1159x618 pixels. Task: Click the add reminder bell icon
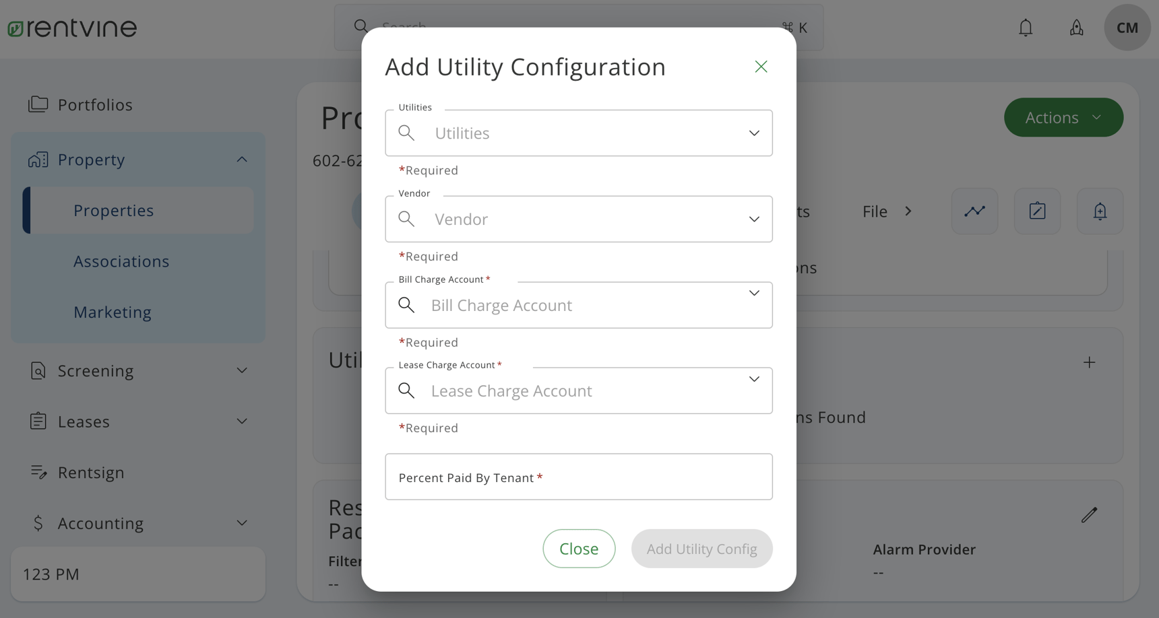pos(1100,211)
